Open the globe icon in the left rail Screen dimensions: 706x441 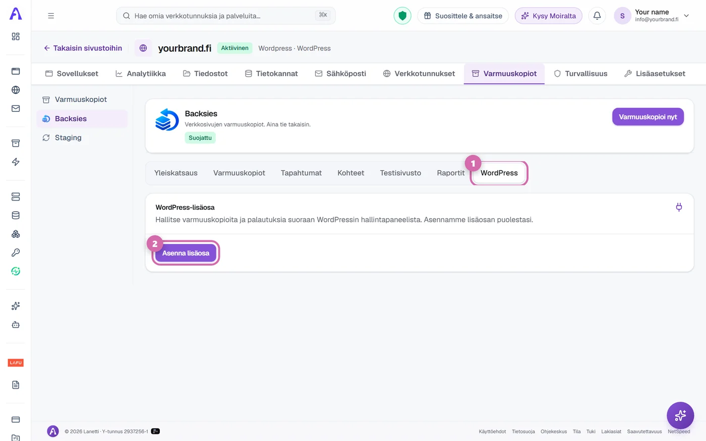(16, 90)
